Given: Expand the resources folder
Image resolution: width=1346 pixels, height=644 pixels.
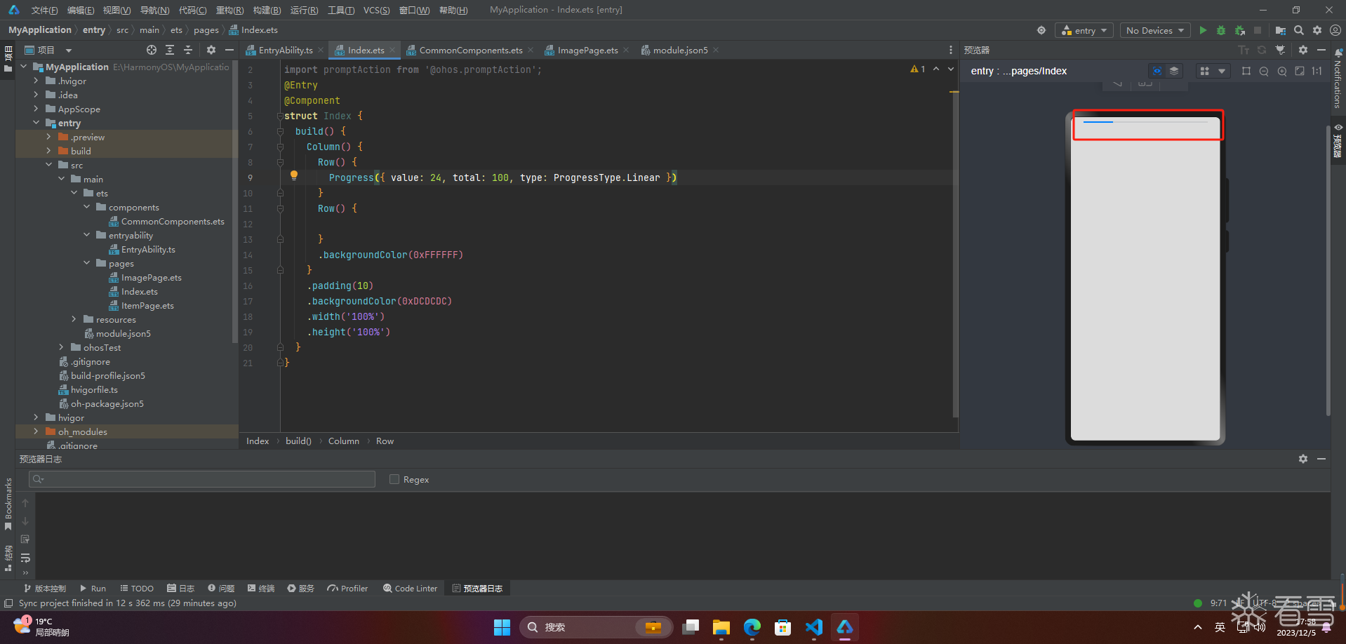Looking at the screenshot, I should pyautogui.click(x=74, y=319).
